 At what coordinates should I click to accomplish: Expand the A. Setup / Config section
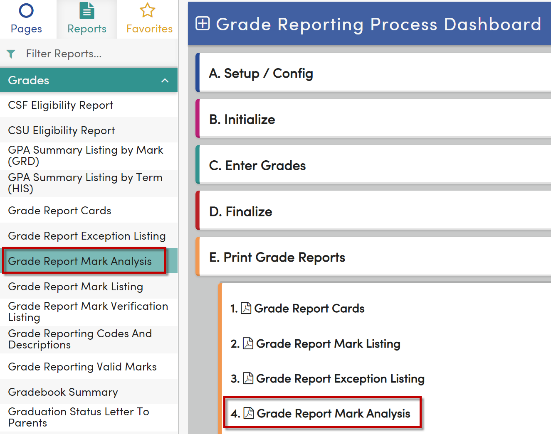(370, 73)
